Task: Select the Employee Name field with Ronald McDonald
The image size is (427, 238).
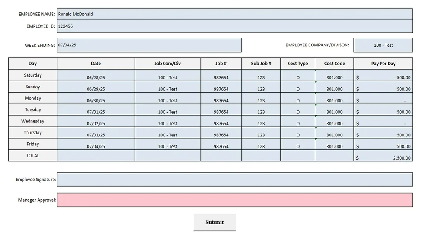Action: tap(235, 14)
